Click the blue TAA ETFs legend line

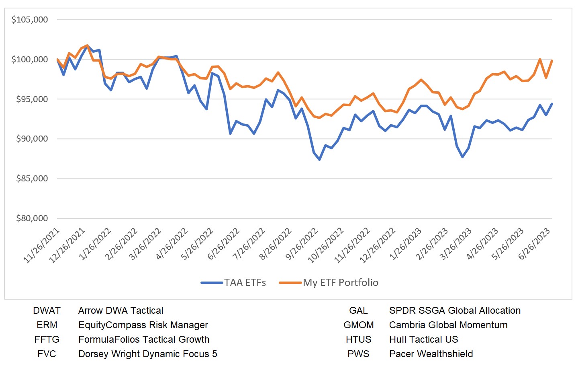pyautogui.click(x=212, y=283)
